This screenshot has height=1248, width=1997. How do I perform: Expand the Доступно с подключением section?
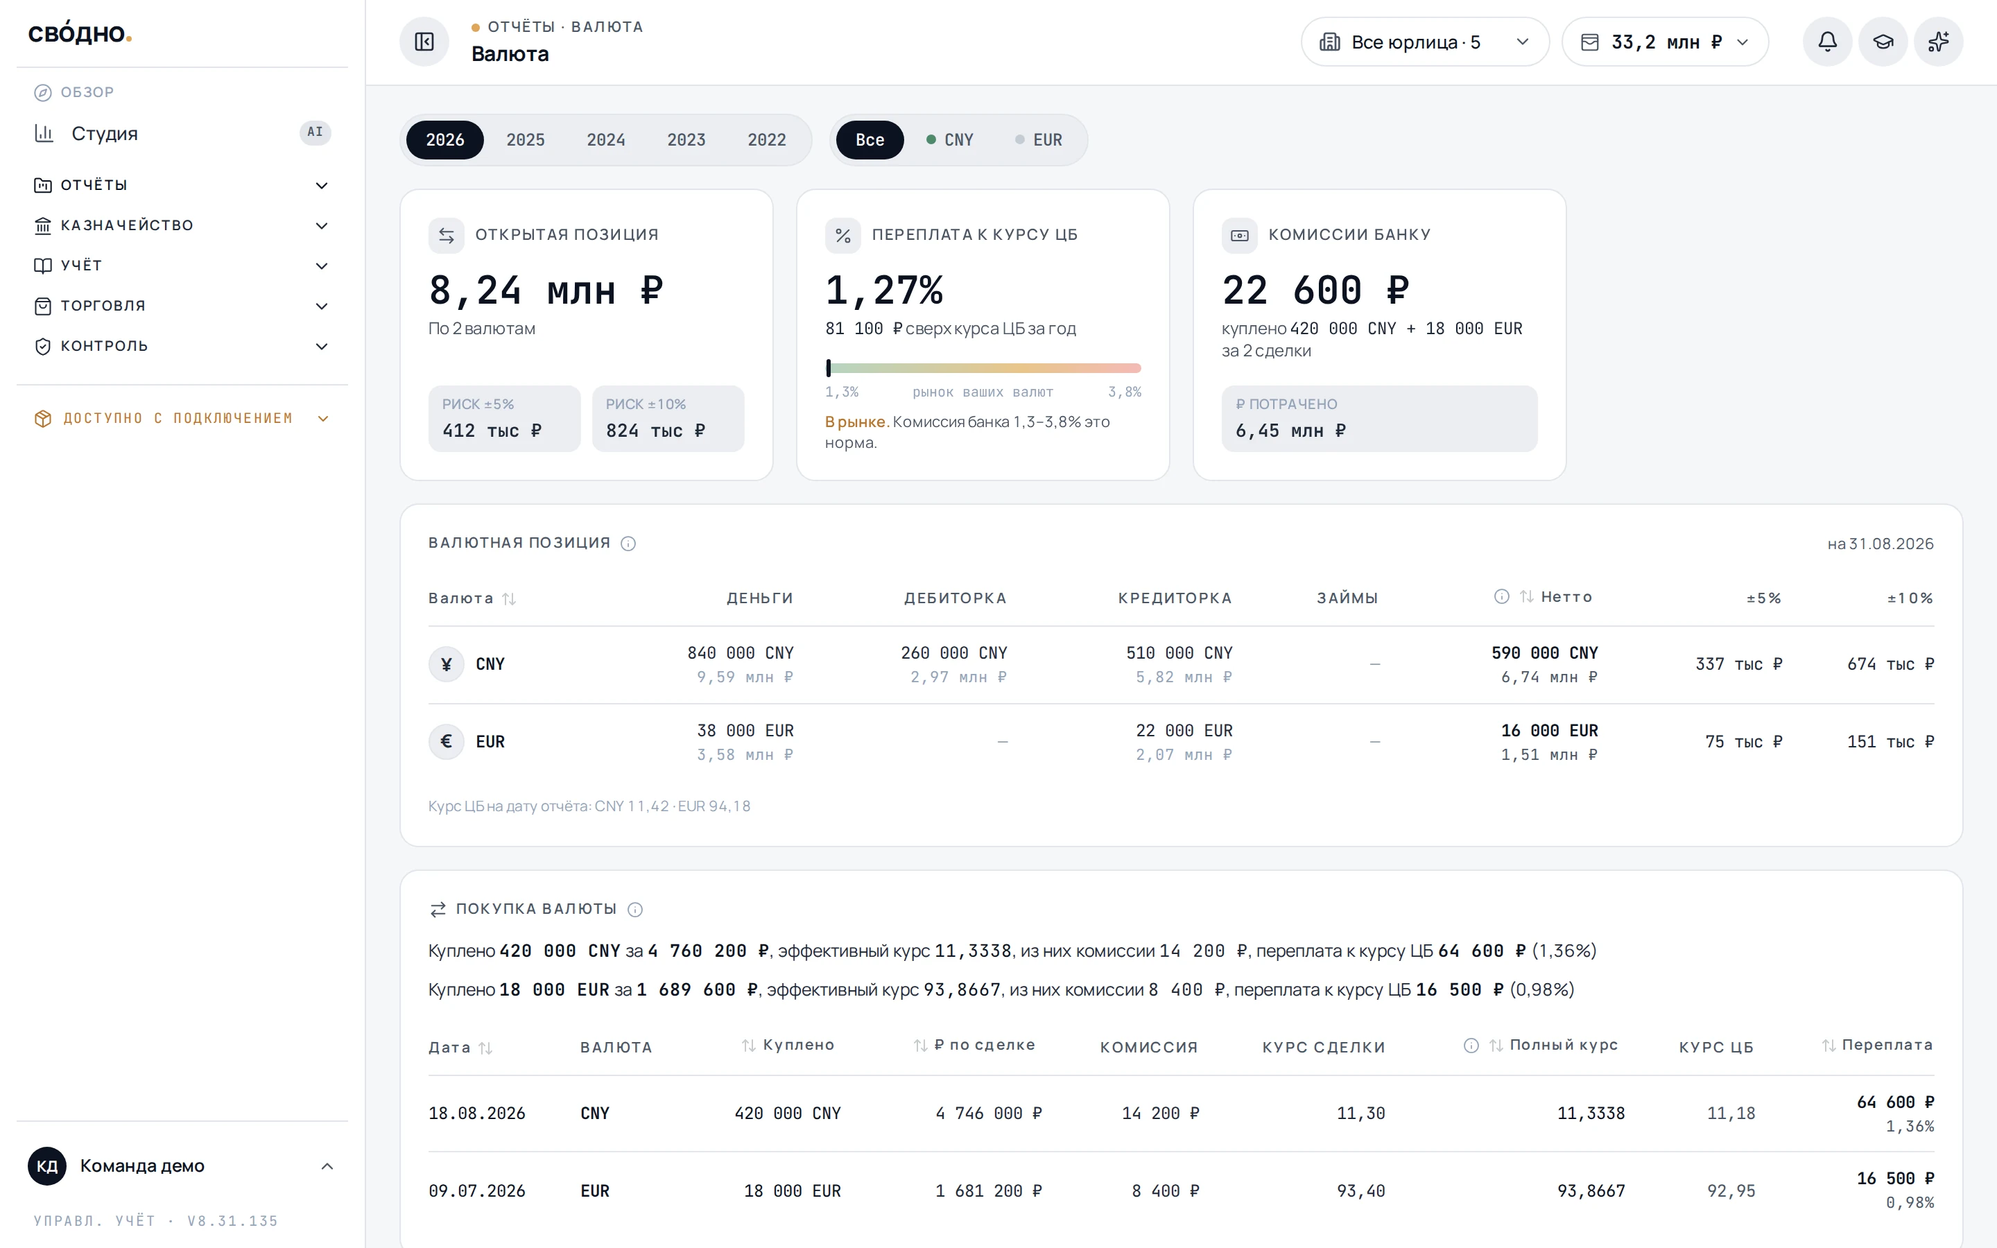click(x=182, y=419)
